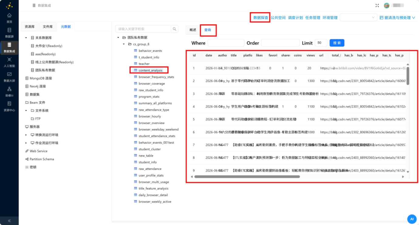This screenshot has width=419, height=225.
Task: Select the browser_frequency_stats table
Action: [x=156, y=77]
